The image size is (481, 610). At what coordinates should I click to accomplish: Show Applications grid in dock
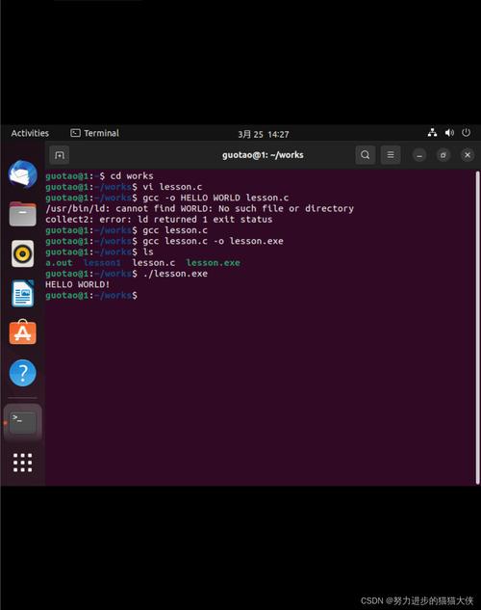(22, 463)
